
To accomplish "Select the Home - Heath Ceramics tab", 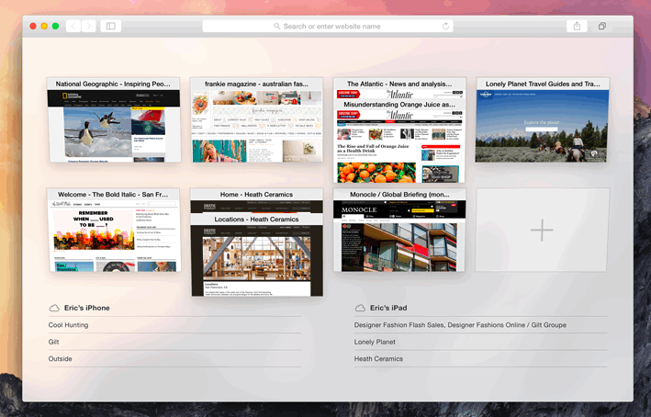I will tap(256, 200).
